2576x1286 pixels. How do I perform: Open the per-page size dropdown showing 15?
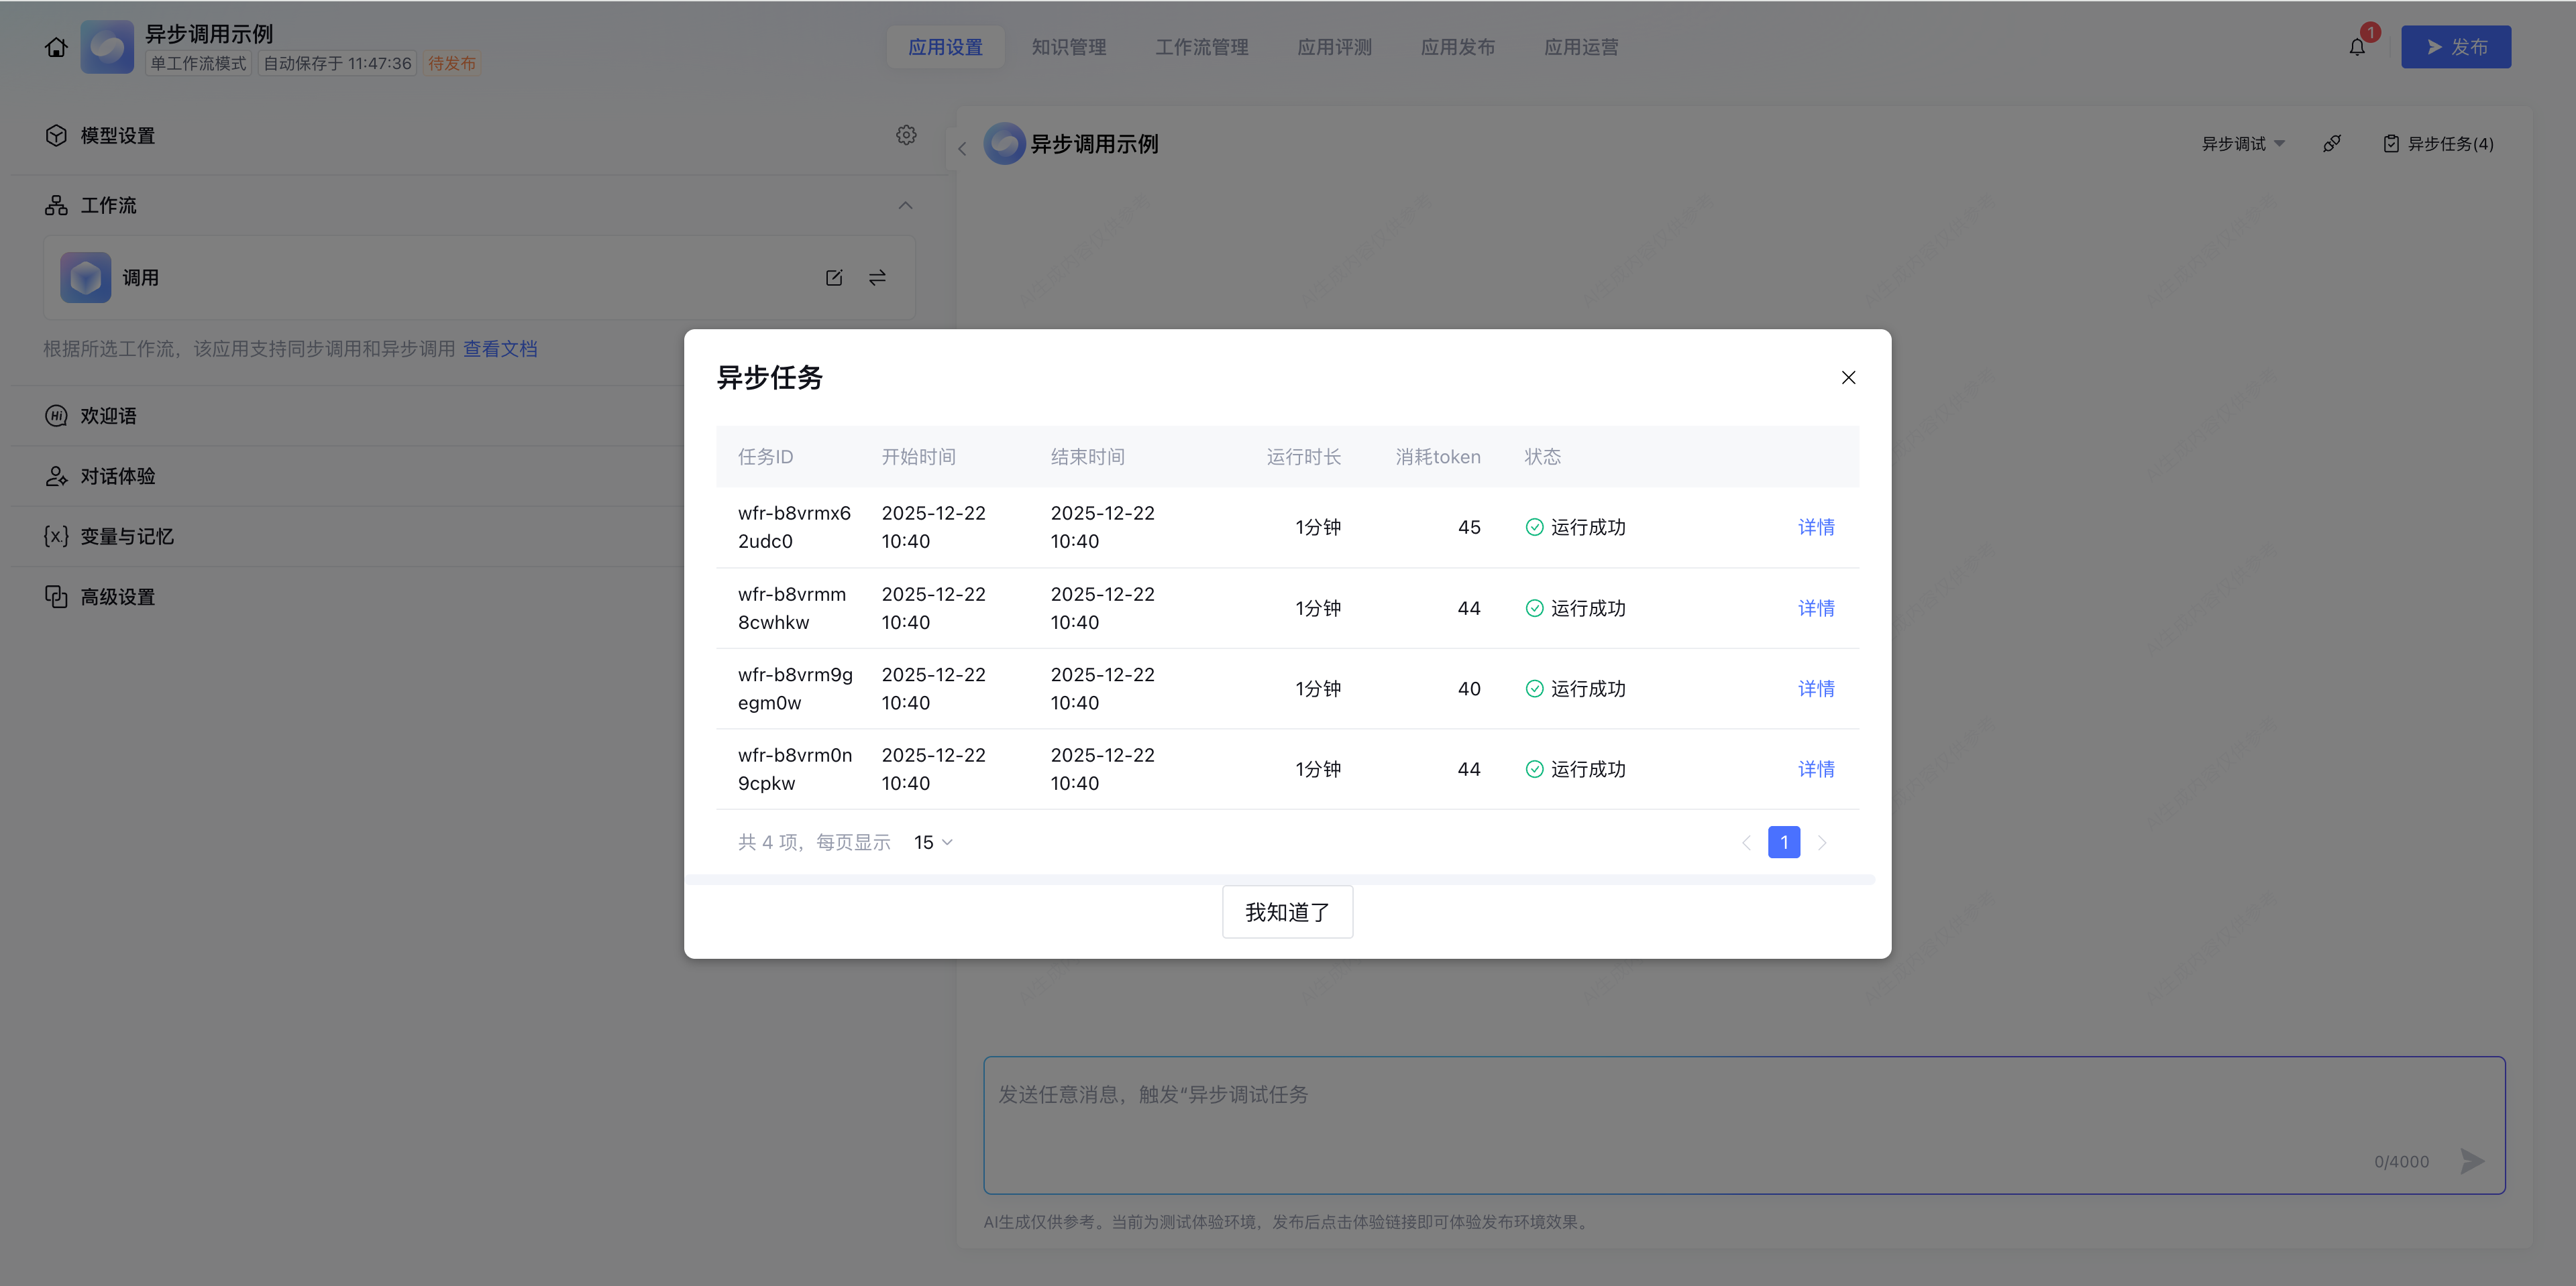pyautogui.click(x=933, y=842)
